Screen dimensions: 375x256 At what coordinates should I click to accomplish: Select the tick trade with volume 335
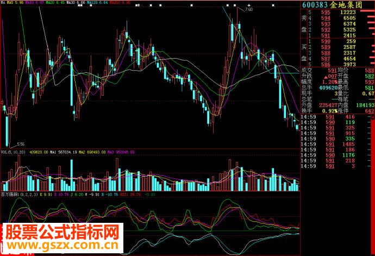(350, 139)
